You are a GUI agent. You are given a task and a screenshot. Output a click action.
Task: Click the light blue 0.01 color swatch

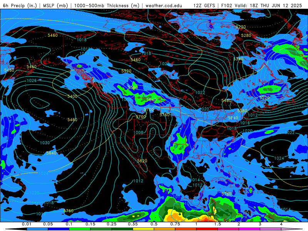37,229
